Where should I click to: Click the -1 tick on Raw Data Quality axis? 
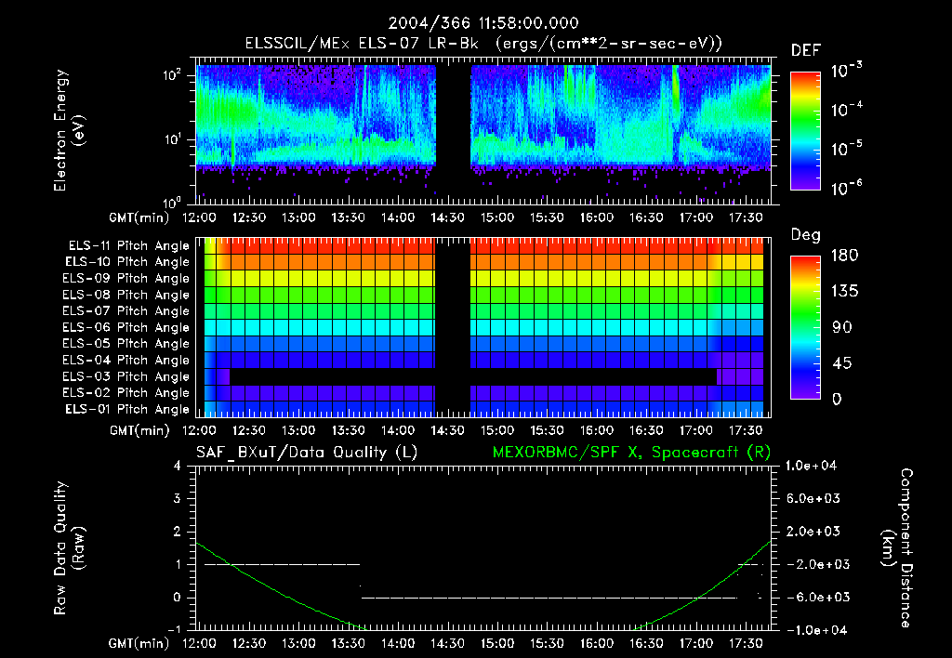[x=174, y=629]
